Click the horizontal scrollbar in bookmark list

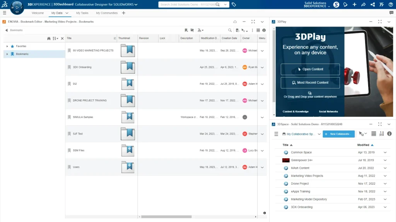coord(166,217)
